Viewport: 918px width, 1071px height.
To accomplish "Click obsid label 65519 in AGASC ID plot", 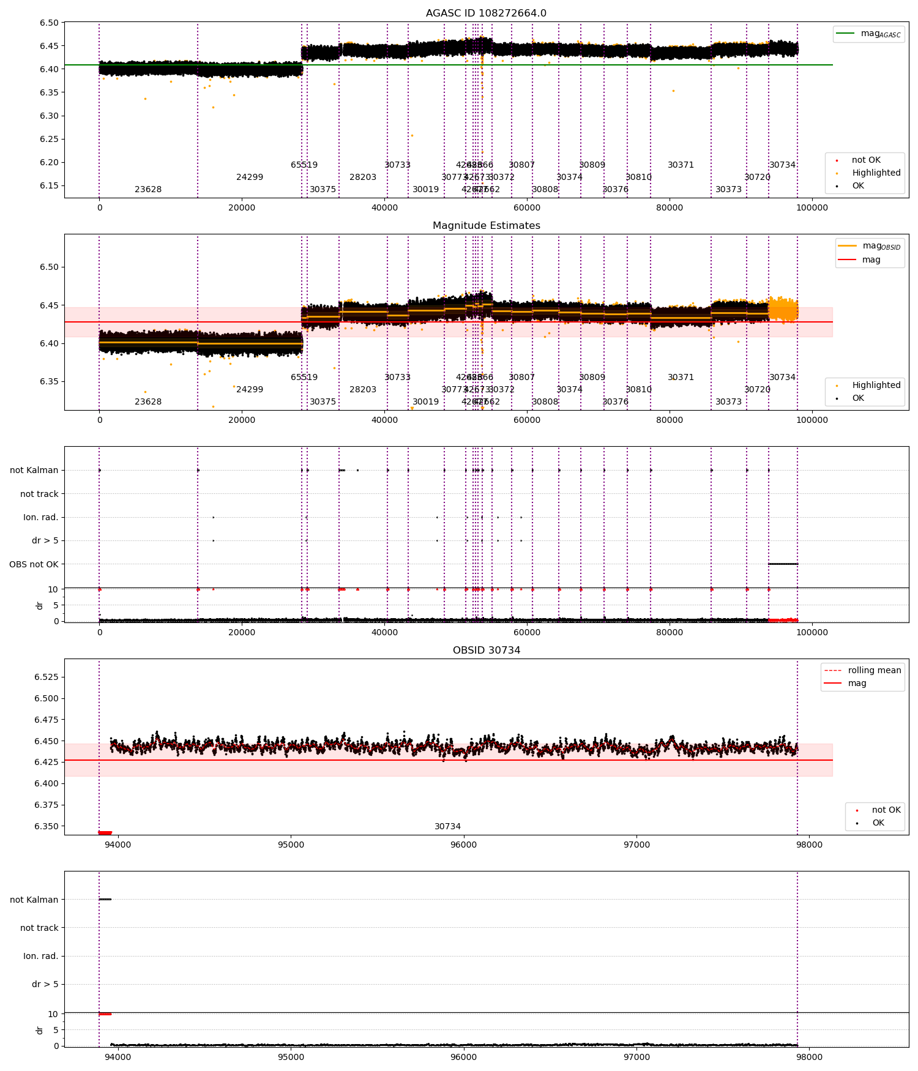I will click(304, 165).
